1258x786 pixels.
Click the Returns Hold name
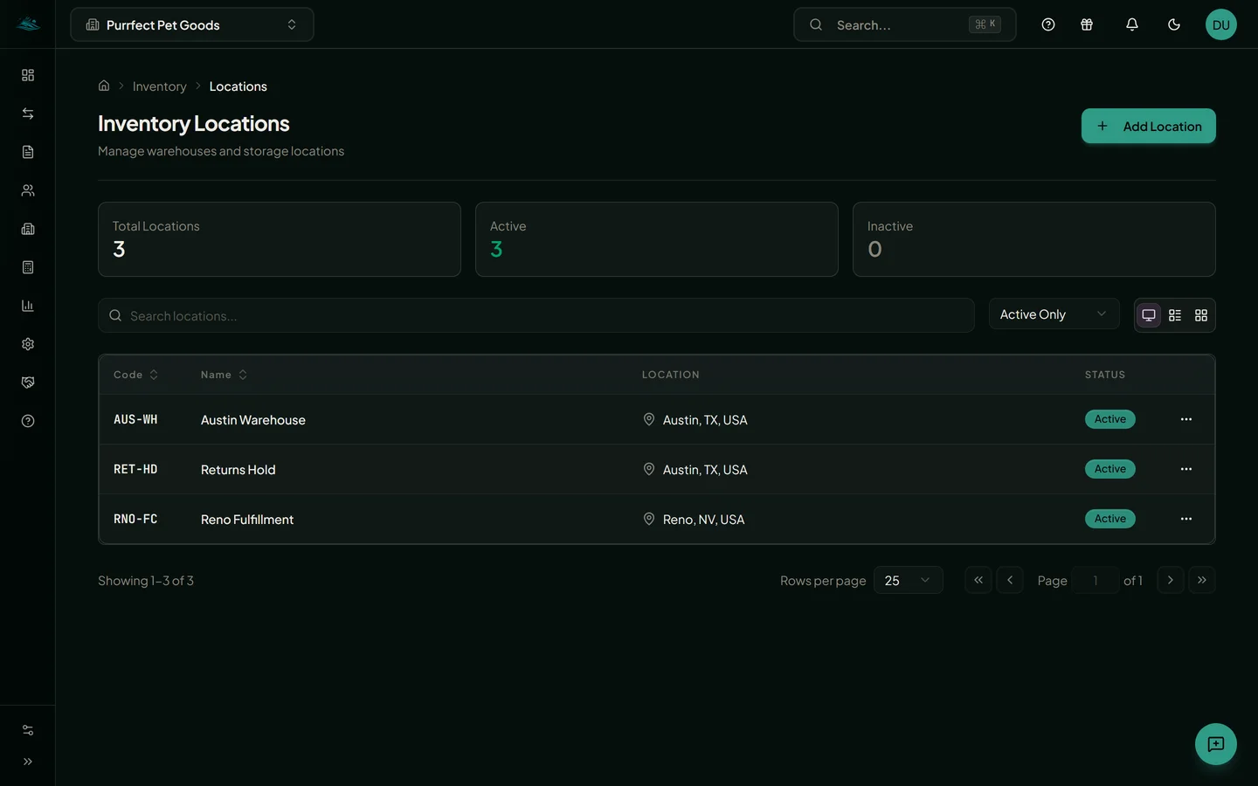pyautogui.click(x=238, y=470)
